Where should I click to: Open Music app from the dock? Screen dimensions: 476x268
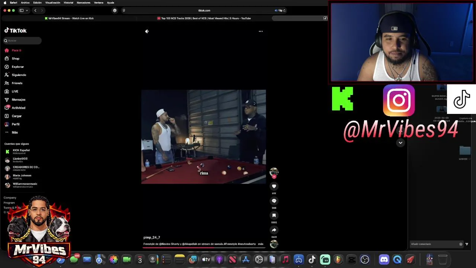[285, 259]
